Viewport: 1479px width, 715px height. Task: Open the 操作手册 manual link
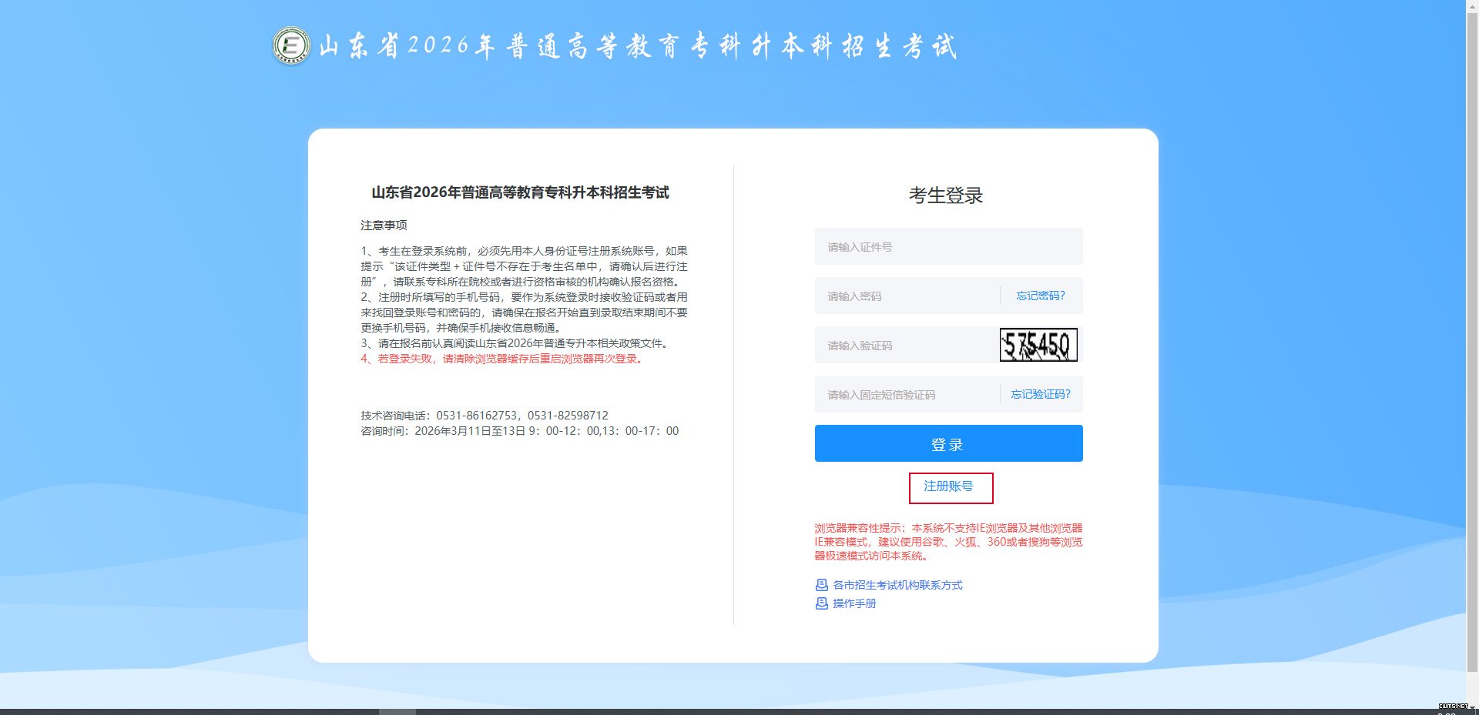tap(854, 603)
